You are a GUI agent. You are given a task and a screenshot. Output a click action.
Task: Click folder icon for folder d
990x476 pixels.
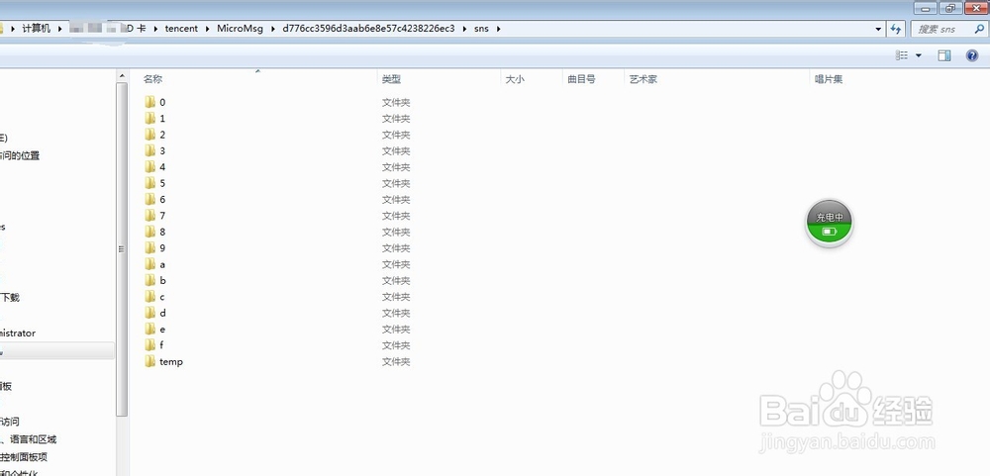pos(149,313)
